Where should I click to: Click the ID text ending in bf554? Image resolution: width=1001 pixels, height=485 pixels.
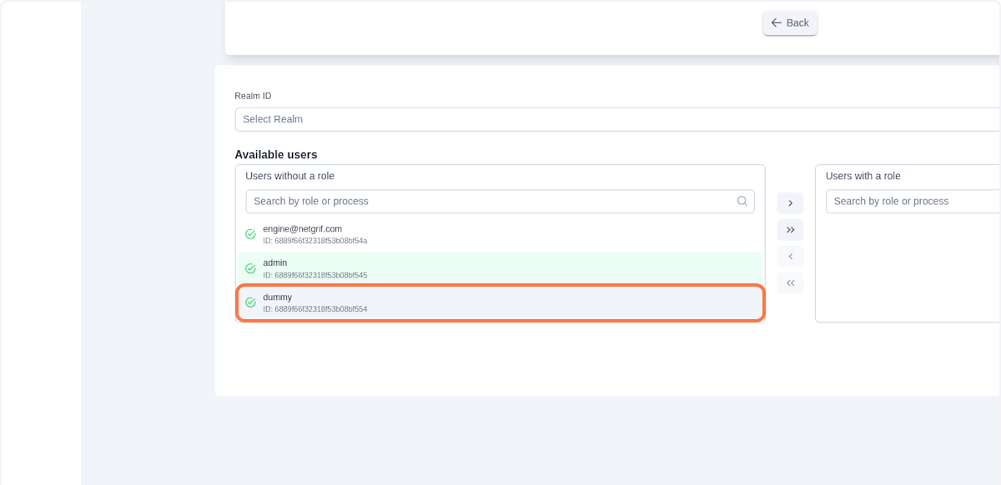(x=315, y=309)
